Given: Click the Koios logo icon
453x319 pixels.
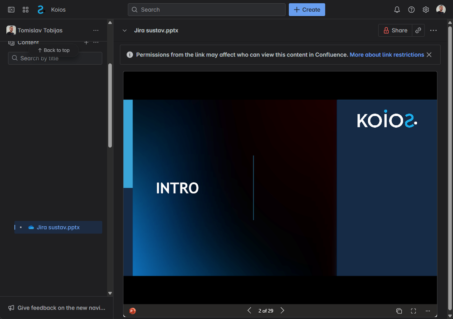Looking at the screenshot, I should tap(41, 10).
